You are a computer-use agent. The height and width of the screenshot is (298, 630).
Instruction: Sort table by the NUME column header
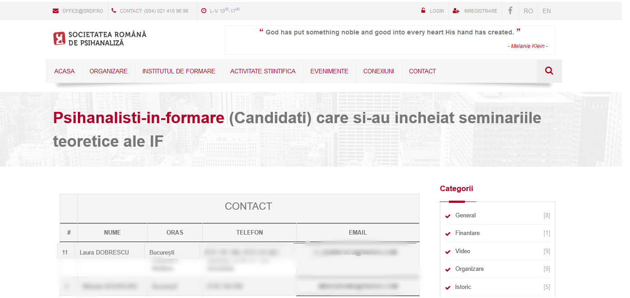[112, 232]
